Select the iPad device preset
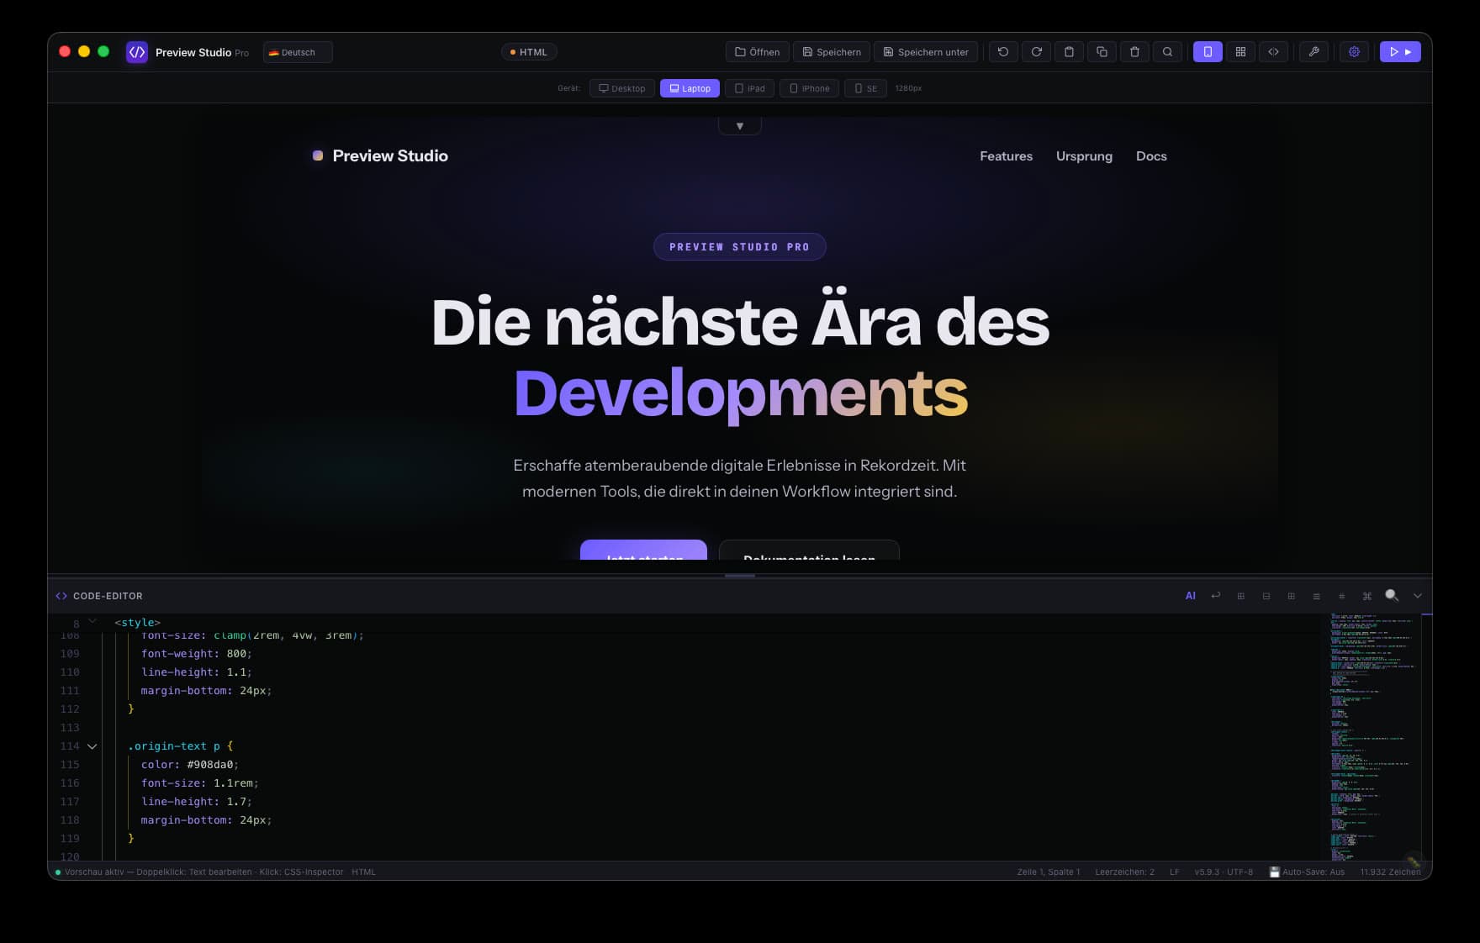This screenshot has width=1480, height=943. (750, 88)
